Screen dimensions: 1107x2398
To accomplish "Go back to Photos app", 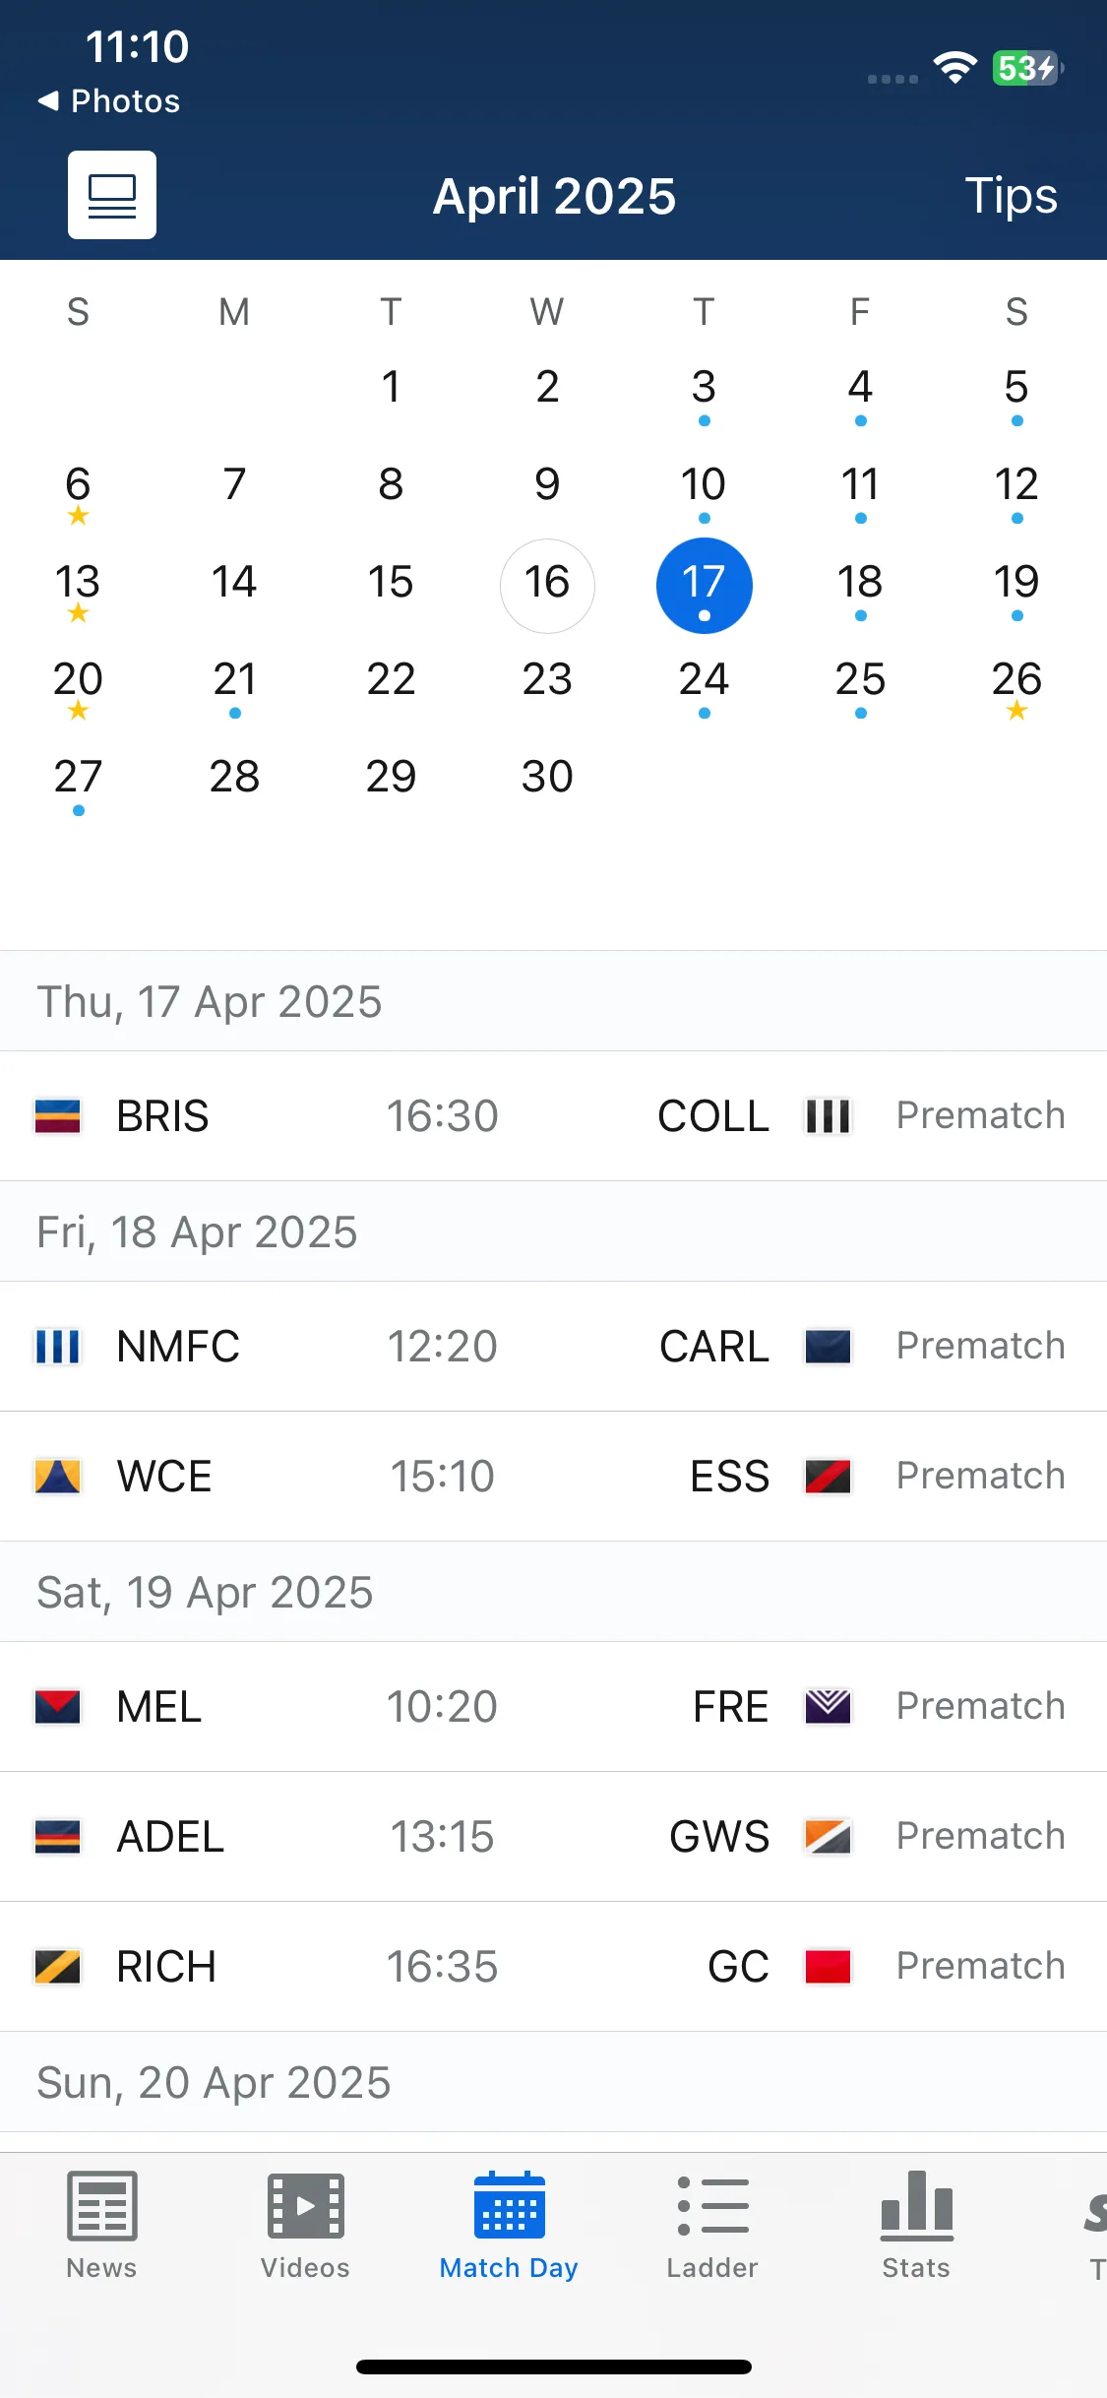I will click(109, 100).
